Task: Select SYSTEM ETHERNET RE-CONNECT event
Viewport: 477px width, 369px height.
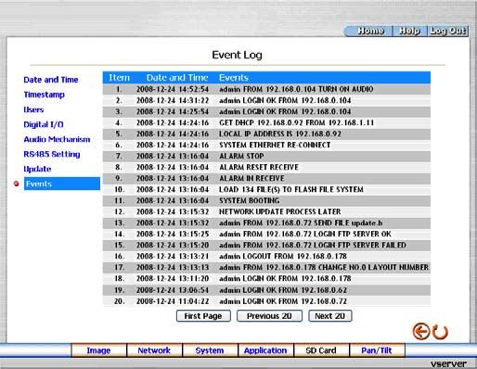Action: [x=266, y=145]
